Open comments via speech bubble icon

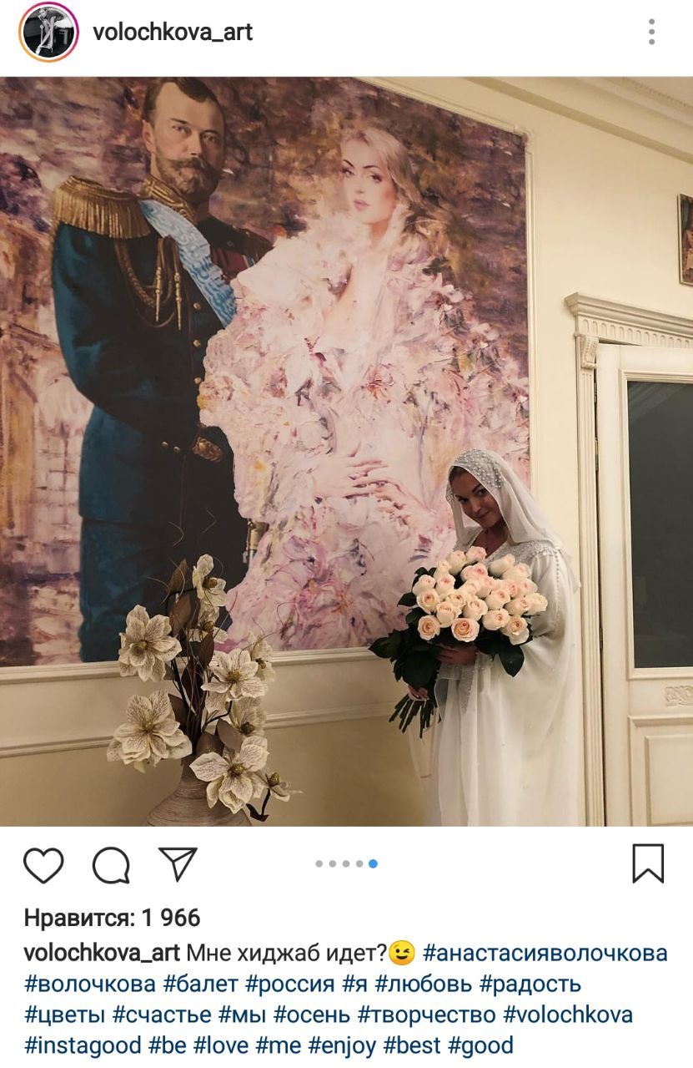pos(111,864)
